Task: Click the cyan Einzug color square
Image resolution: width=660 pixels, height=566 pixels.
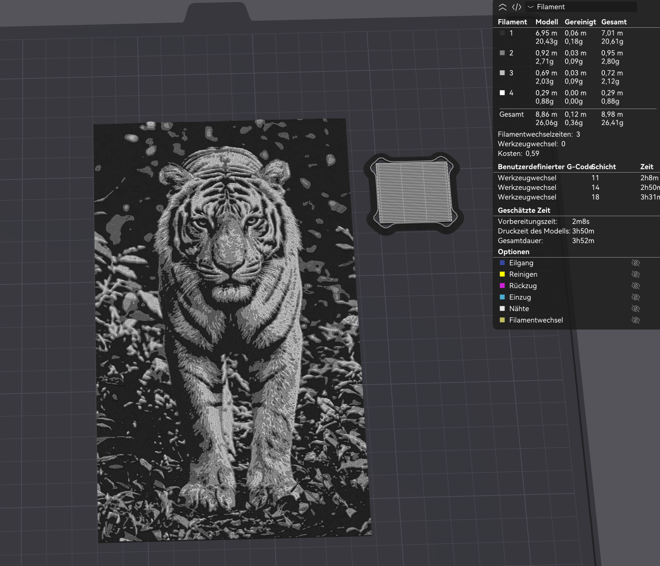Action: [502, 297]
